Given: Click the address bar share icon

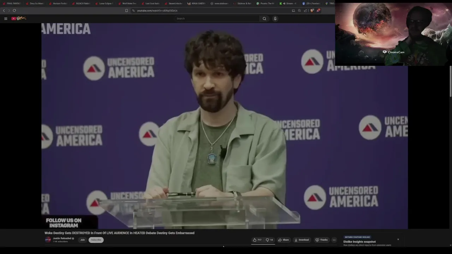Looking at the screenshot, I should [305, 11].
